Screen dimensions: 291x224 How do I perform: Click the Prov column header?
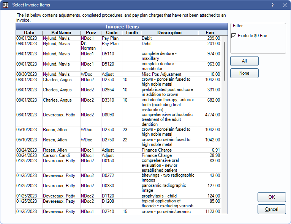point(90,33)
